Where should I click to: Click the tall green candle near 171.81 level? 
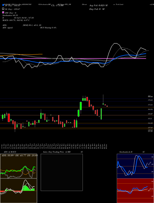pyautogui.click(x=81, y=106)
